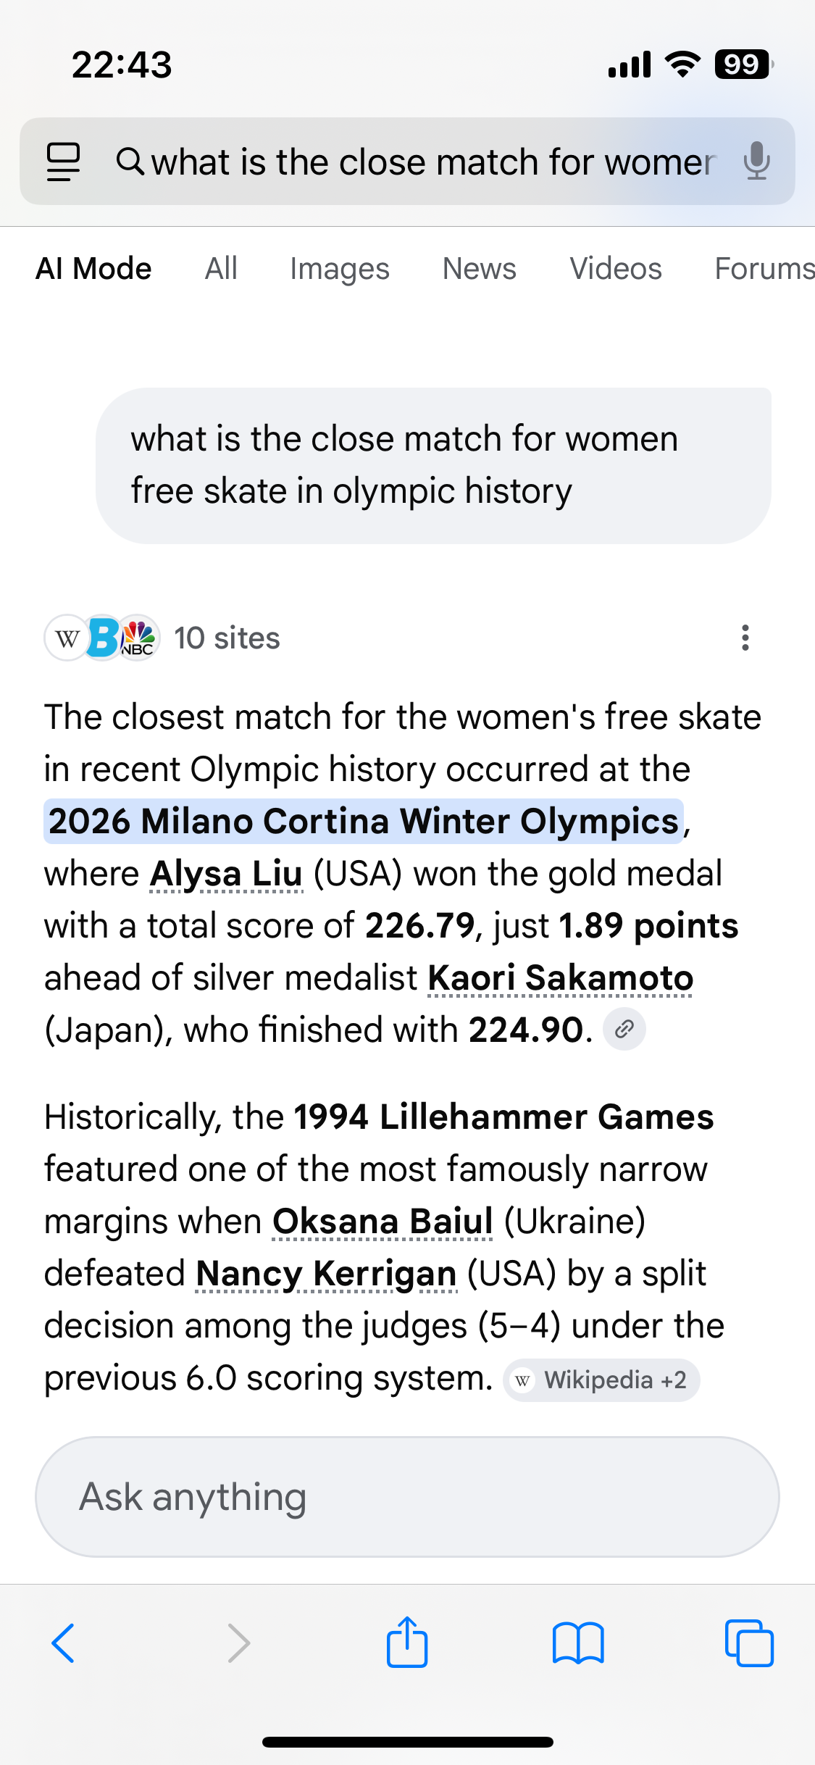The height and width of the screenshot is (1765, 815).
Task: Tap the Nancy Kerrigan link
Action: [326, 1274]
